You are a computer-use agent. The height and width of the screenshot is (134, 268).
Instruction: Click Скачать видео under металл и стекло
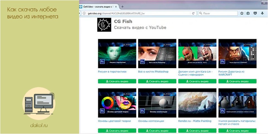[x=237, y=131]
